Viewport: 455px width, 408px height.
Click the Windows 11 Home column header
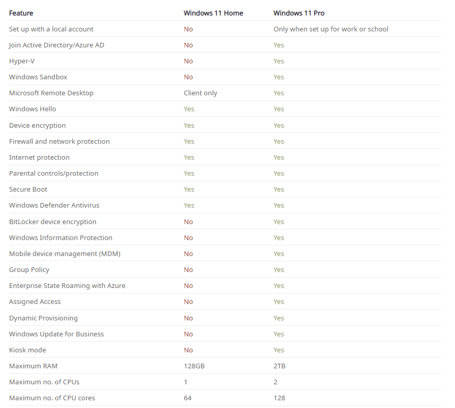pyautogui.click(x=213, y=13)
